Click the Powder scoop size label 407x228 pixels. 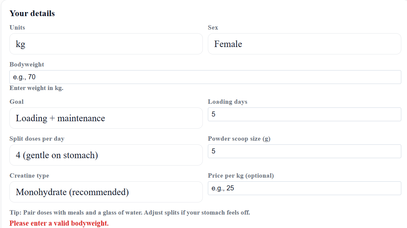pos(239,138)
